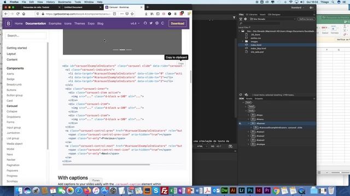Viewport: 350px width, 196px height.
Task: Go to Examples in Bootstrap navbar
Action: coord(55,23)
